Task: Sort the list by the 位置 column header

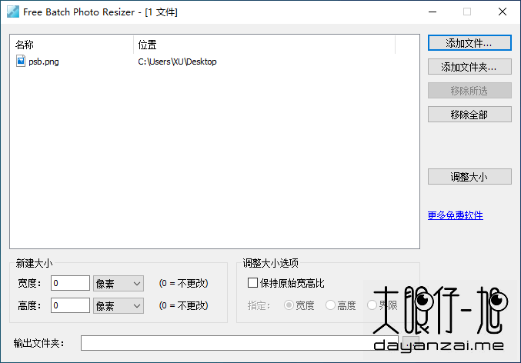Action: pos(265,45)
